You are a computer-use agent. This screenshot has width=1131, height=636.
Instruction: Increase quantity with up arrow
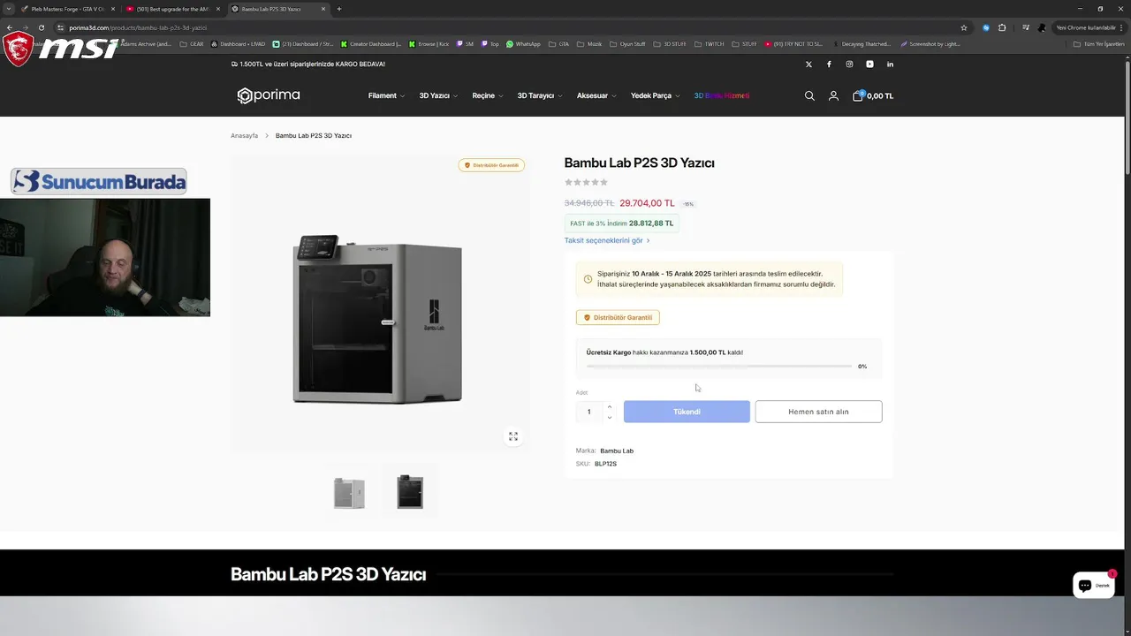tap(610, 406)
